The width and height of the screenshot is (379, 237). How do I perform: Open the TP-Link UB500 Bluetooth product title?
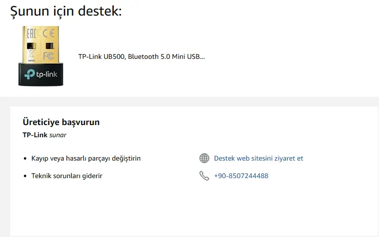coord(142,56)
